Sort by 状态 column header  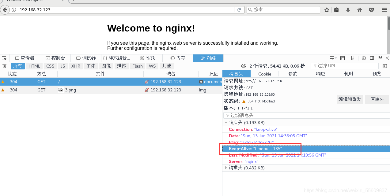13,74
